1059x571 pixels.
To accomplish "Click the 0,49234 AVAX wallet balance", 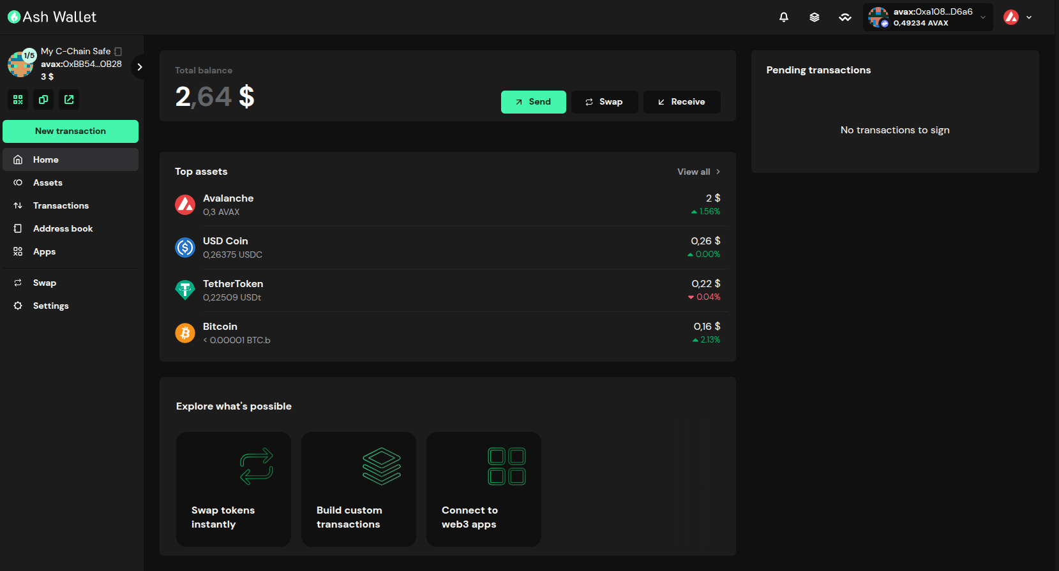I will pyautogui.click(x=920, y=23).
